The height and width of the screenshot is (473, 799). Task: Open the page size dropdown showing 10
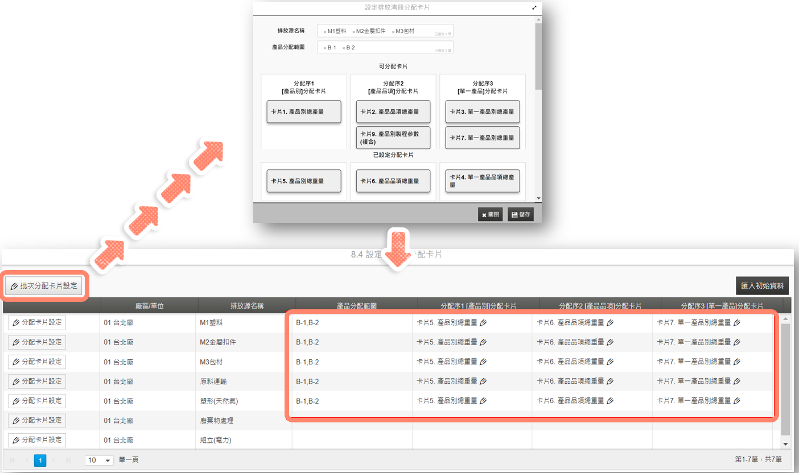tap(100, 460)
